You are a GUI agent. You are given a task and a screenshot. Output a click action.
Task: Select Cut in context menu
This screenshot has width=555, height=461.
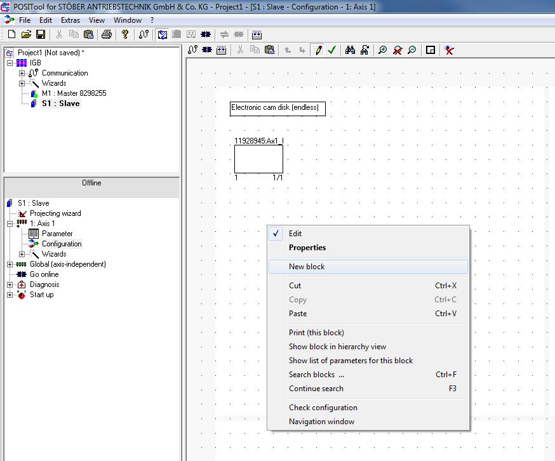tap(368, 286)
